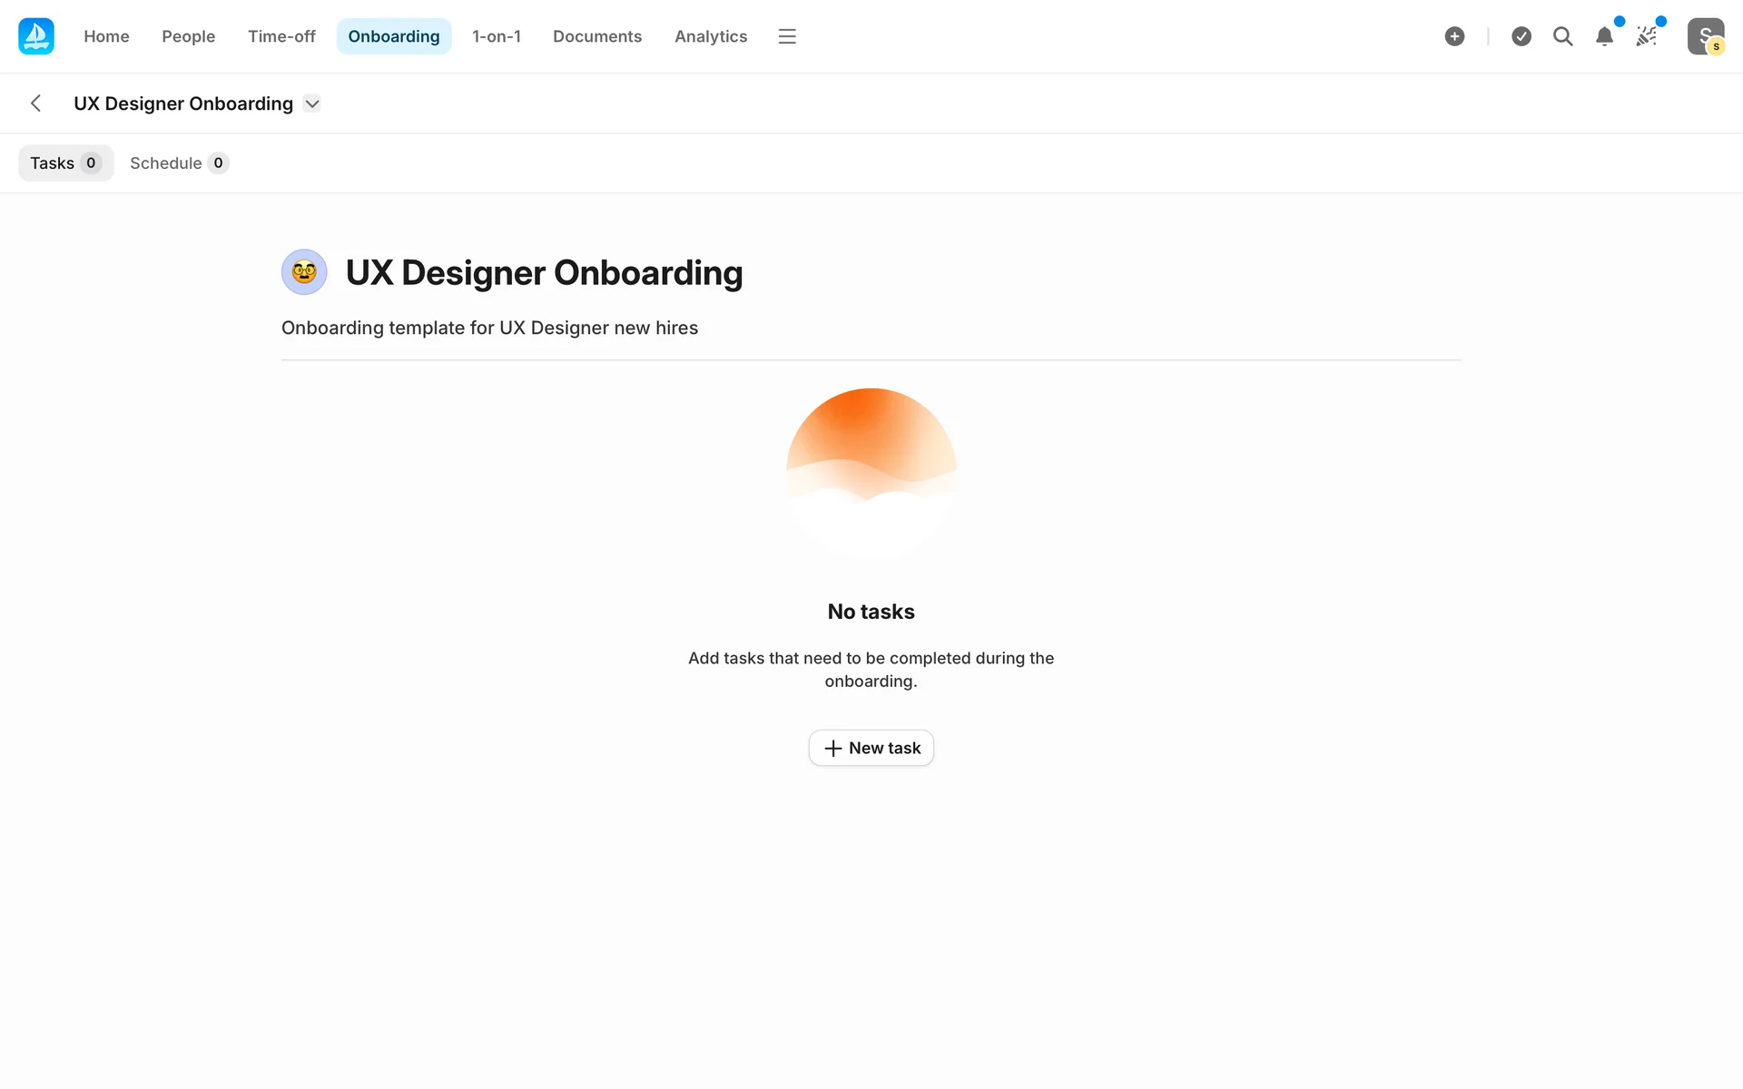Open the notifications bell
Image resolution: width=1743 pixels, height=1089 pixels.
pos(1604,36)
